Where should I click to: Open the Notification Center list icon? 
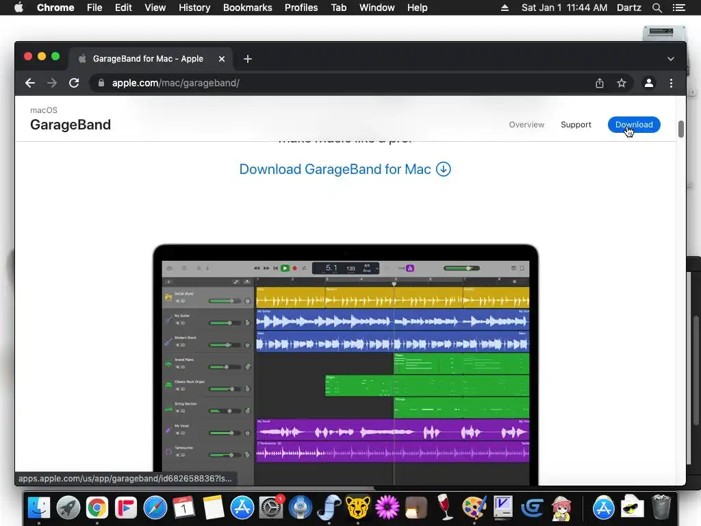[678, 8]
